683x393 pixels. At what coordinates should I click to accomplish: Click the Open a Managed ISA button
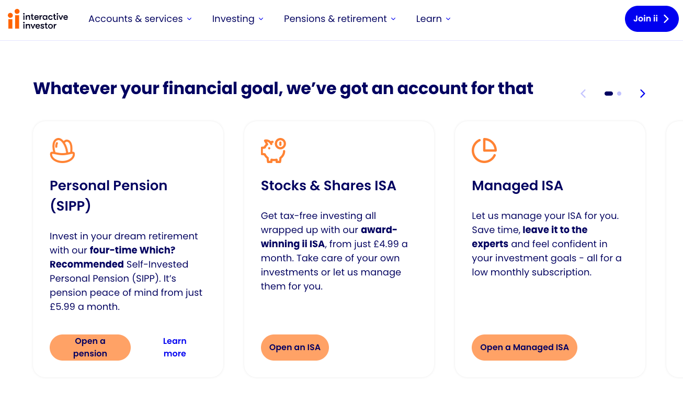(525, 347)
